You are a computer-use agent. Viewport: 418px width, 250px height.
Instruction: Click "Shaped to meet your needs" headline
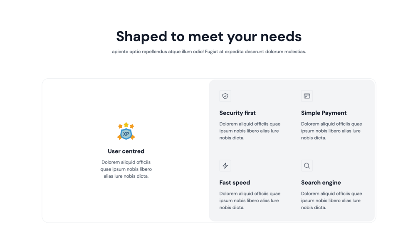coord(209,36)
